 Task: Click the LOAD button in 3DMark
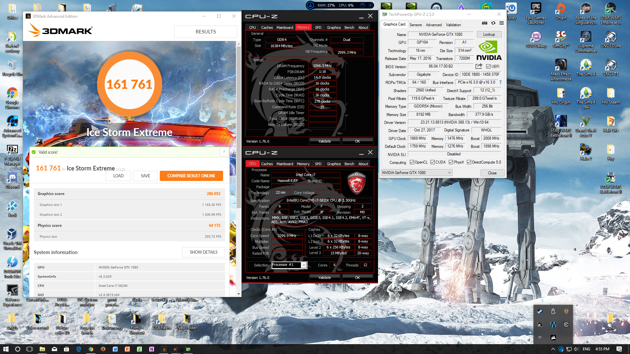[x=118, y=176]
